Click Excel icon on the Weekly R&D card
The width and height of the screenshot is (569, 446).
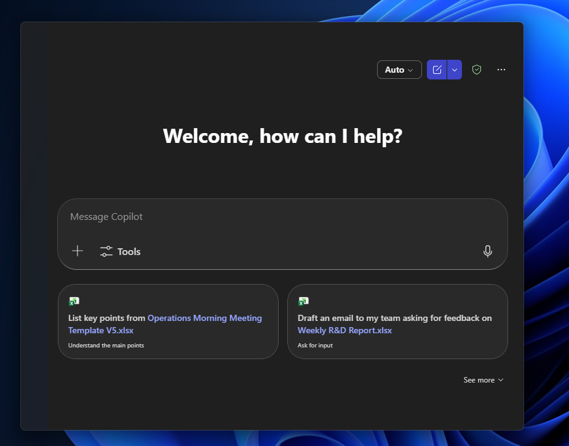303,301
